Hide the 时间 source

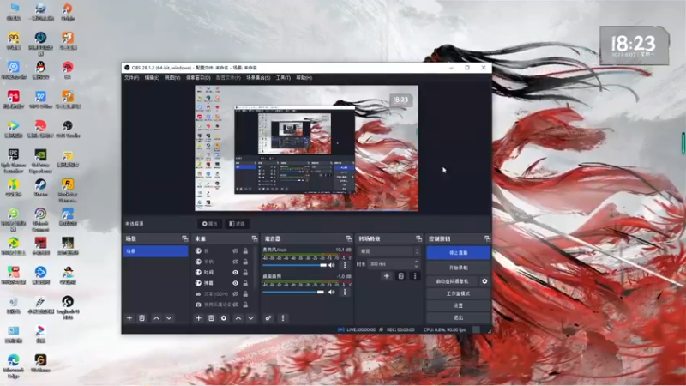tap(235, 272)
